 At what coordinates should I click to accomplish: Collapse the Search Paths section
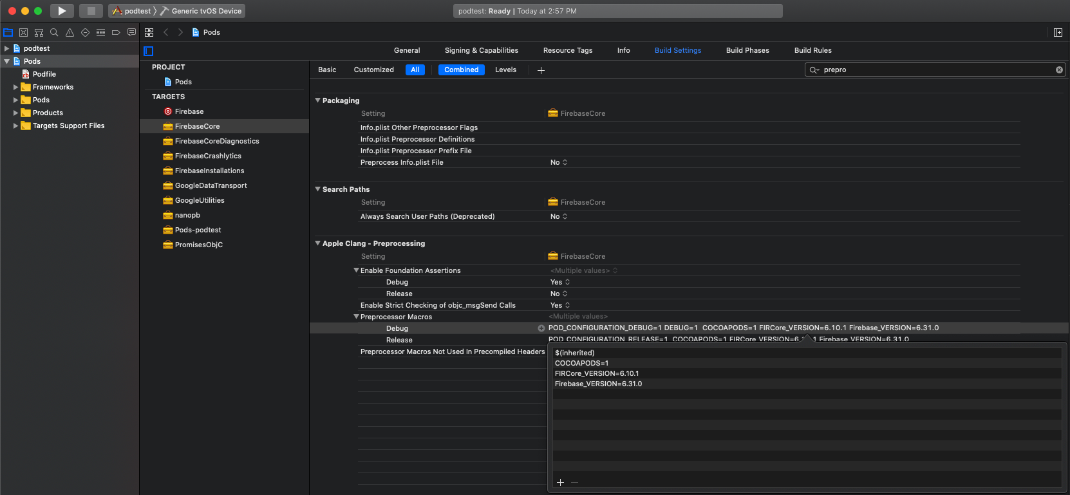click(x=317, y=189)
